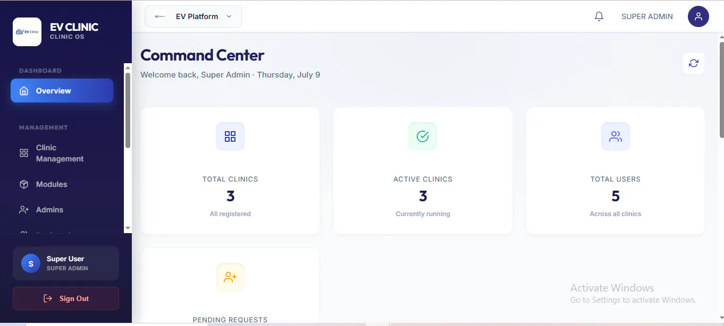
Task: Click the EV Clinic logo
Action: pyautogui.click(x=27, y=32)
